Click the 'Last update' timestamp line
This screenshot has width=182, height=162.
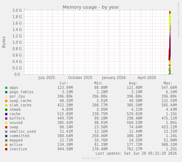pyautogui.click(x=136, y=154)
